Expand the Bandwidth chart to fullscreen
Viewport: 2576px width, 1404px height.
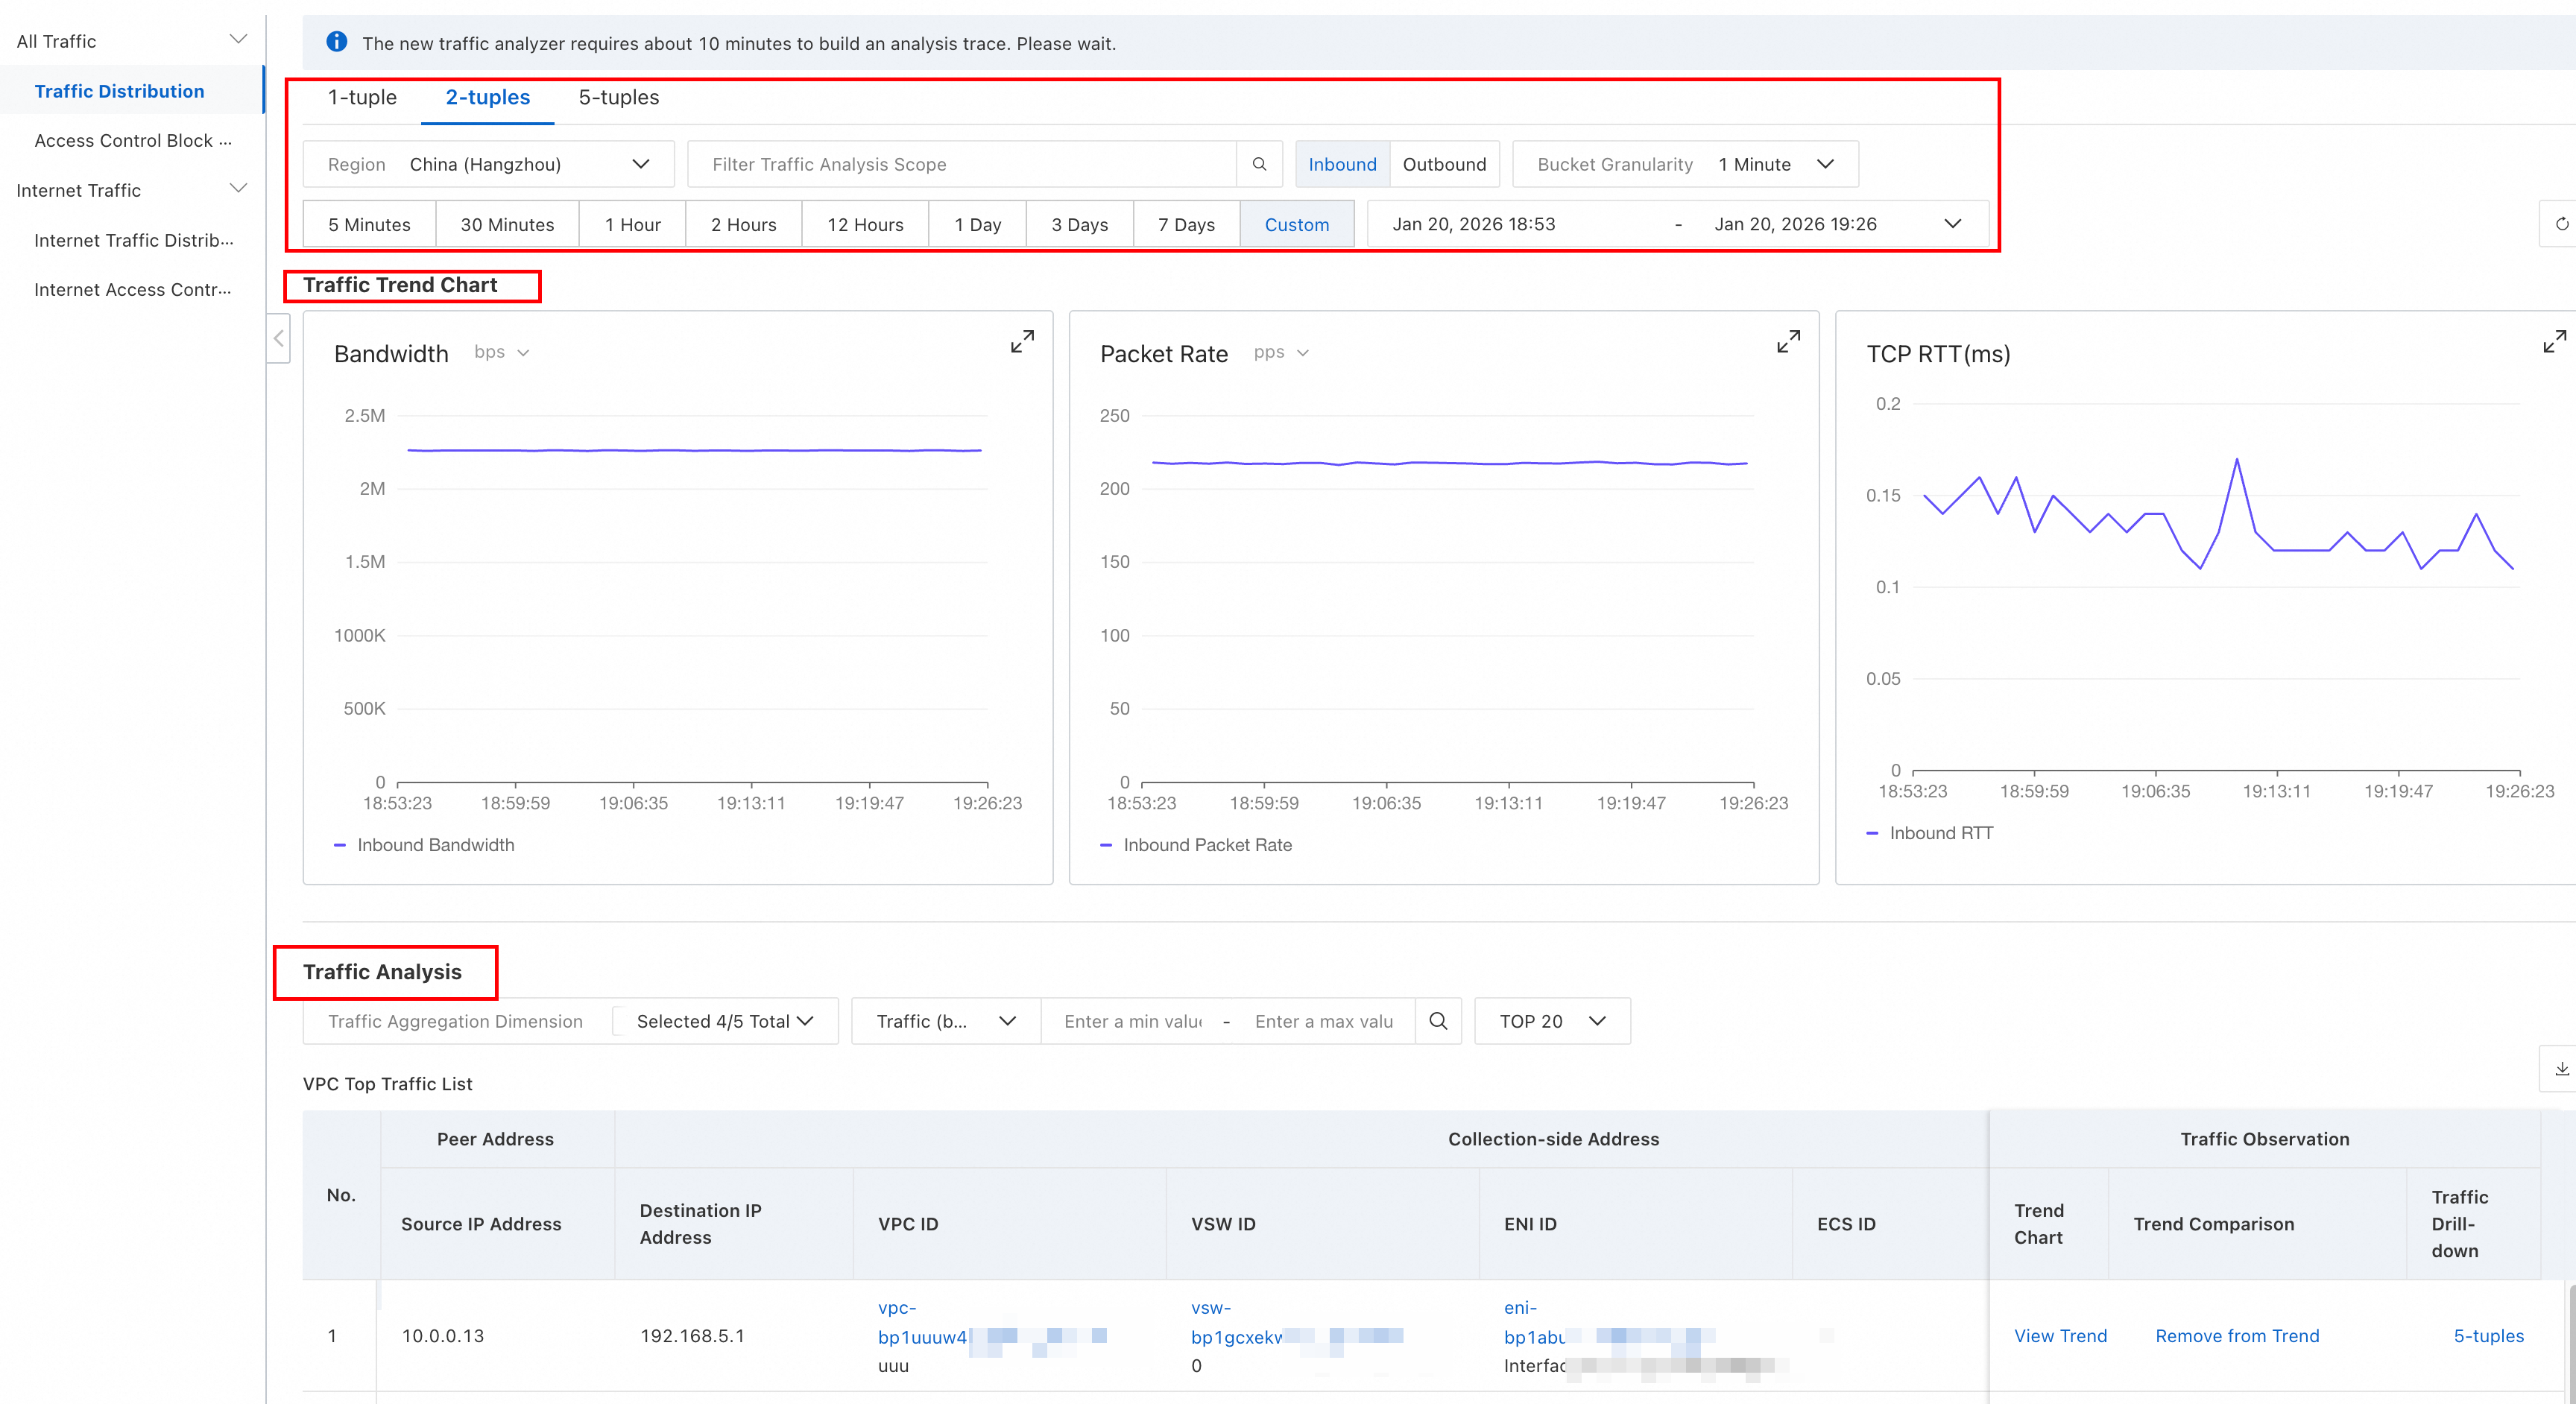(1021, 342)
